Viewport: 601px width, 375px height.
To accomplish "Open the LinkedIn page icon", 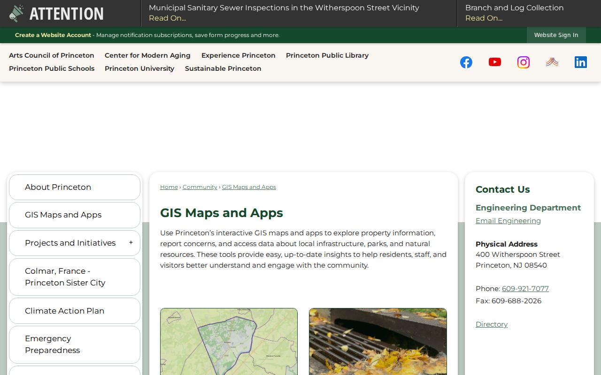I will click(581, 62).
